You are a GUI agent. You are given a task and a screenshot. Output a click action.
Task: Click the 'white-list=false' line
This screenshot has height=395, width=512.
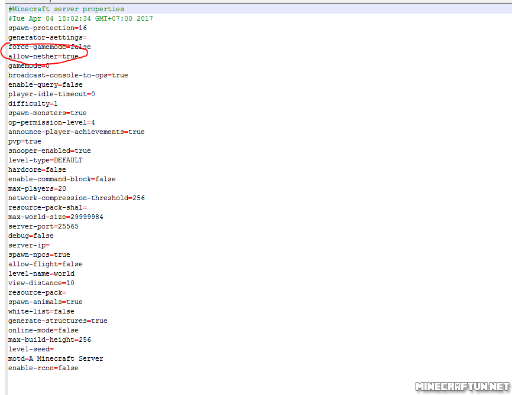(x=41, y=312)
